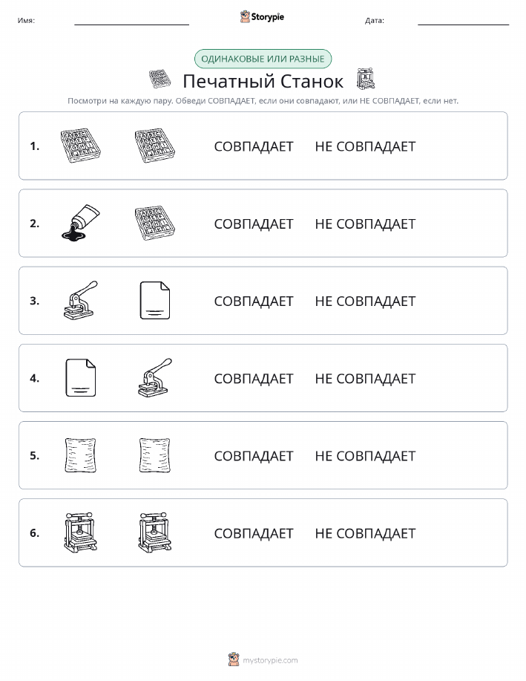This screenshot has height=681, width=526.
Task: Choose СОВПАДАЕТ in row 5
Action: [254, 455]
